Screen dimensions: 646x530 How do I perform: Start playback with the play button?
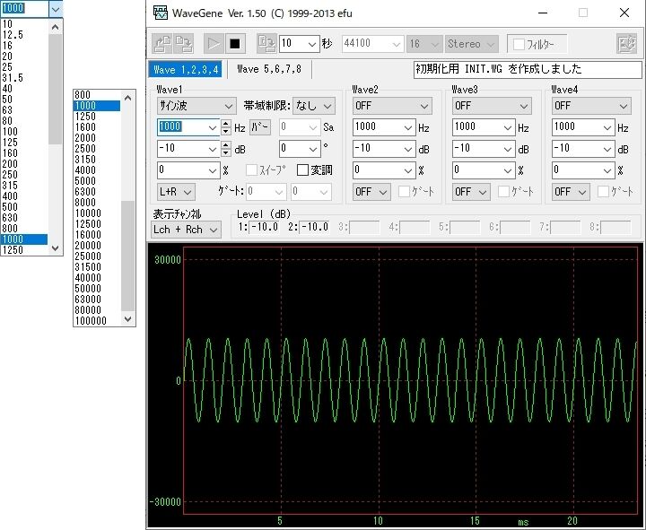click(x=214, y=44)
